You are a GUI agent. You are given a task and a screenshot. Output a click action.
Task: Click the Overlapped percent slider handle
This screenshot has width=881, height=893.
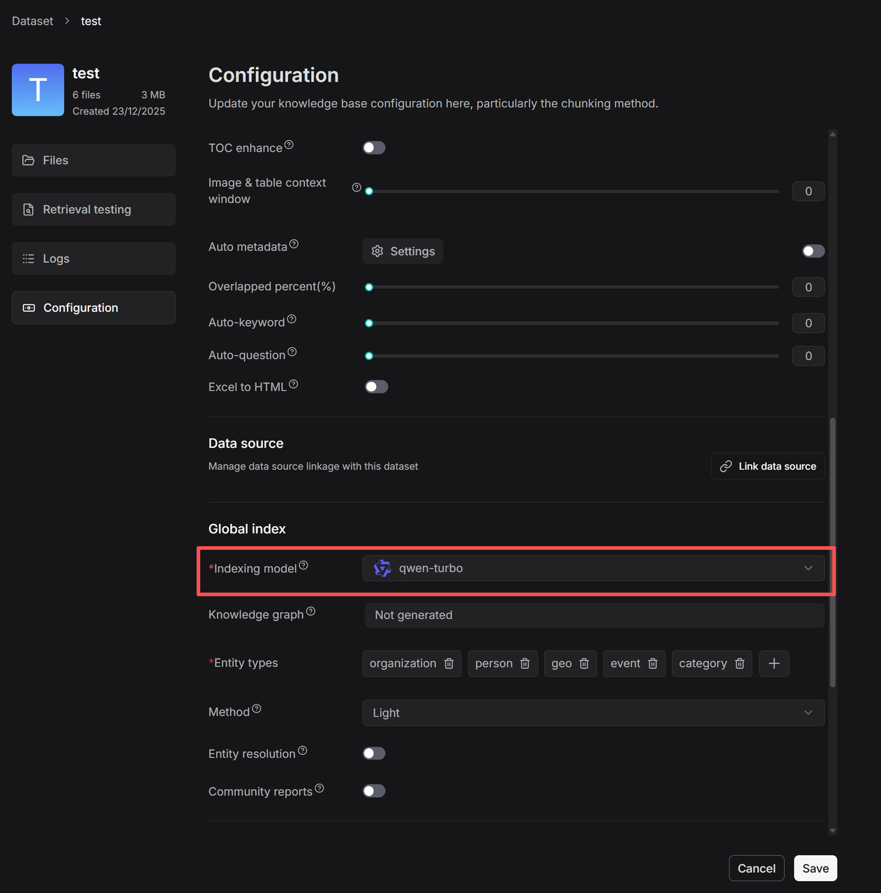370,287
